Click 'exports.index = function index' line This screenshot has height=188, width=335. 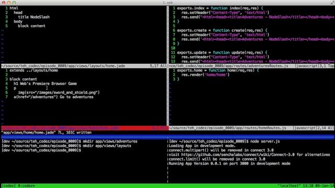point(220,8)
